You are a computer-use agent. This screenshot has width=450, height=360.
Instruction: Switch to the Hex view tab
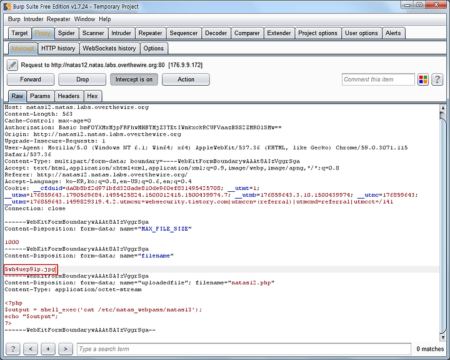[x=92, y=96]
